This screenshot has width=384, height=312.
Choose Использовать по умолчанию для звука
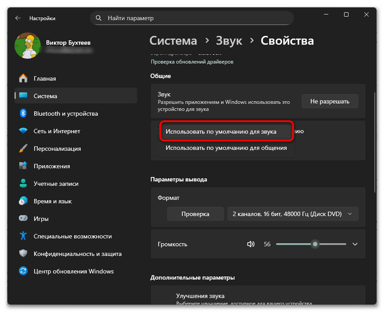tap(226, 131)
